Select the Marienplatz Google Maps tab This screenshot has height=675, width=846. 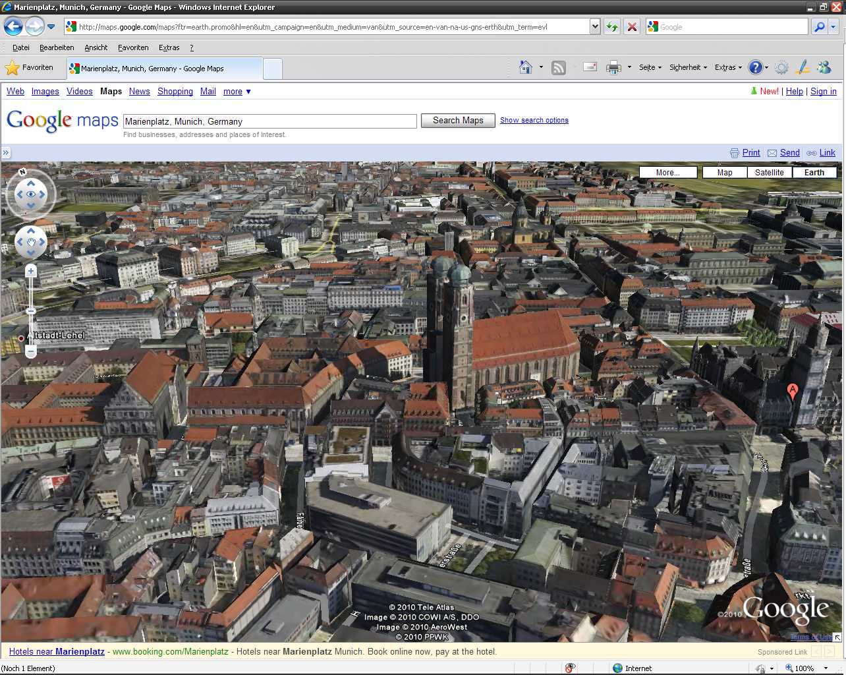pos(164,68)
